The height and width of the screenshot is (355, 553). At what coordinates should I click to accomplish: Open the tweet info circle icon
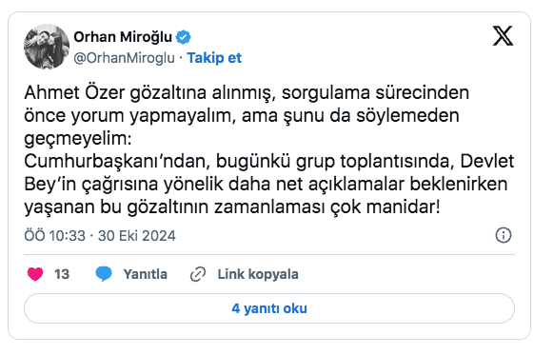click(x=504, y=235)
